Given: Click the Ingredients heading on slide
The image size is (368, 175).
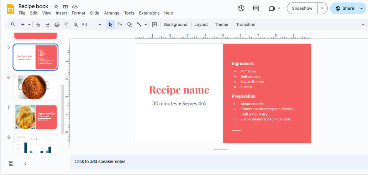Looking at the screenshot, I should (243, 63).
